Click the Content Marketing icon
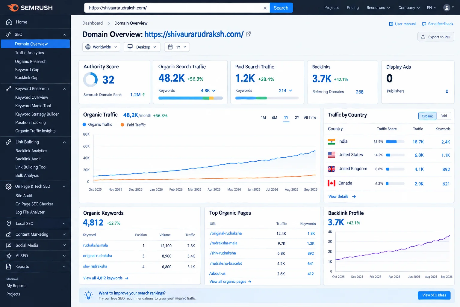The width and height of the screenshot is (460, 307). click(x=9, y=234)
